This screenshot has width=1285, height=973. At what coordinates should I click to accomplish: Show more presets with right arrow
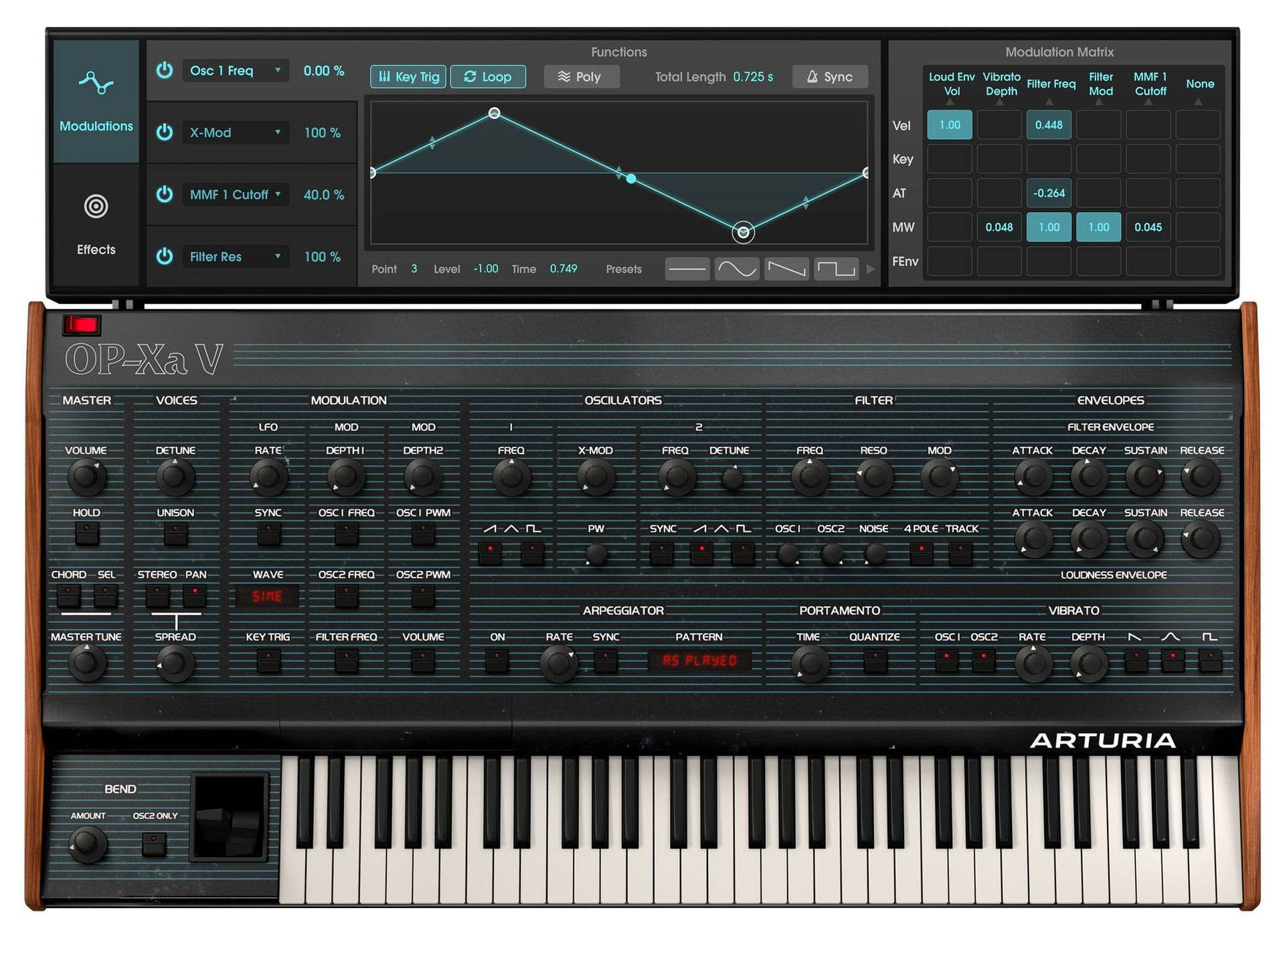coord(870,269)
